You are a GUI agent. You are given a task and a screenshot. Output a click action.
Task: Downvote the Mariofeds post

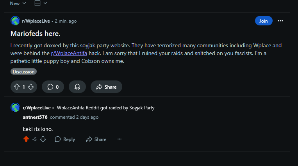point(31,87)
